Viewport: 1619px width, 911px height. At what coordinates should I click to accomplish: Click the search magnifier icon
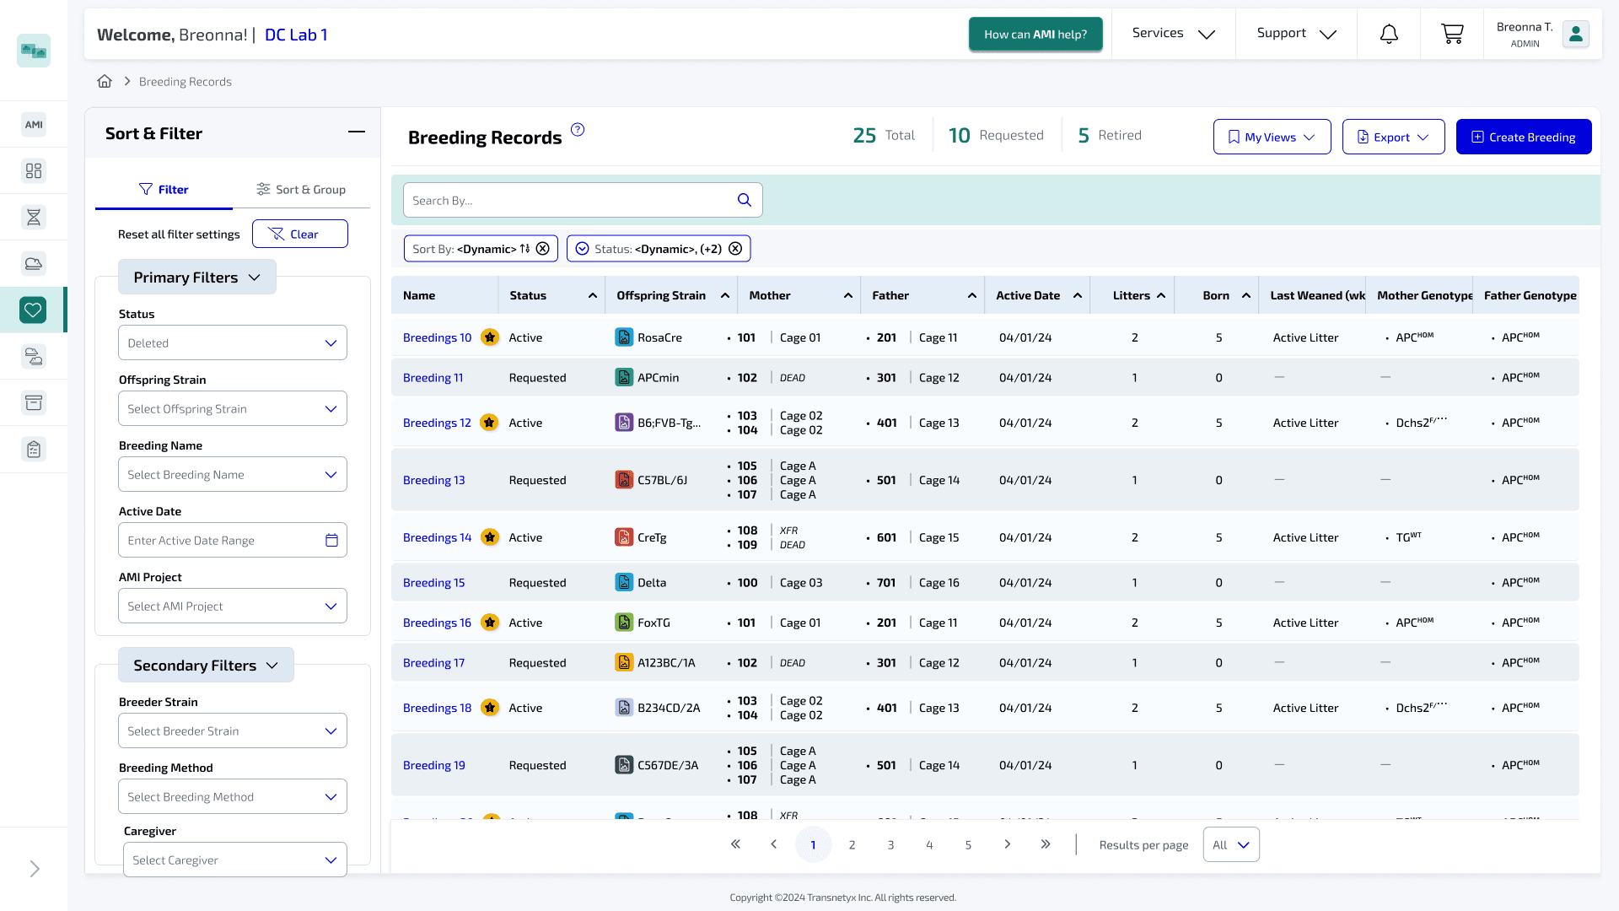coord(744,200)
